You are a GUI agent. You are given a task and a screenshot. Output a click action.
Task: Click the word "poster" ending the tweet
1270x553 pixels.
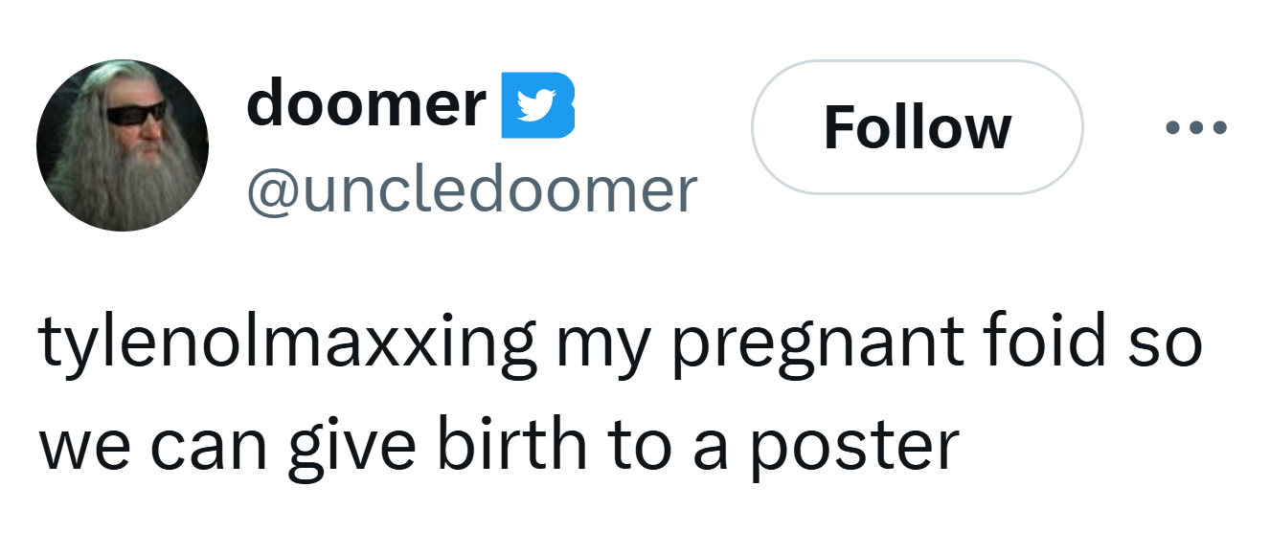pos(852,446)
